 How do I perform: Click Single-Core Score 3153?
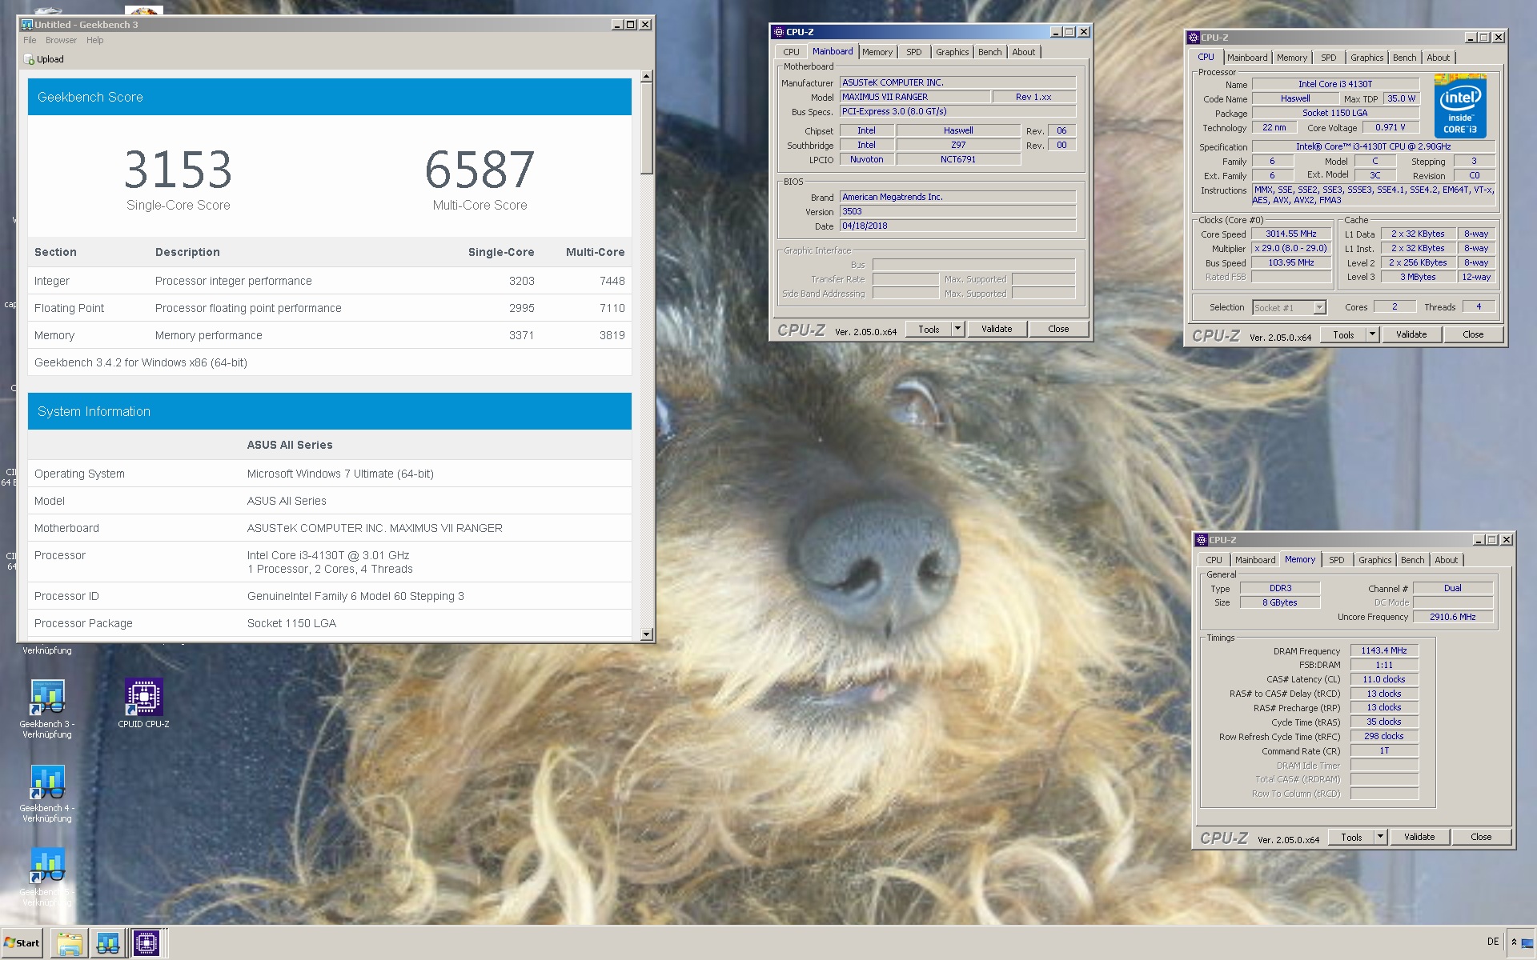[178, 170]
